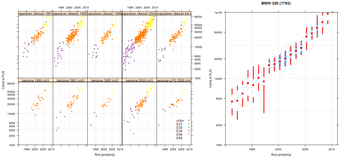Image resolution: width=345 pixels, height=159 pixels.
Task: Click the "E21" legend label
Action: 179,124
